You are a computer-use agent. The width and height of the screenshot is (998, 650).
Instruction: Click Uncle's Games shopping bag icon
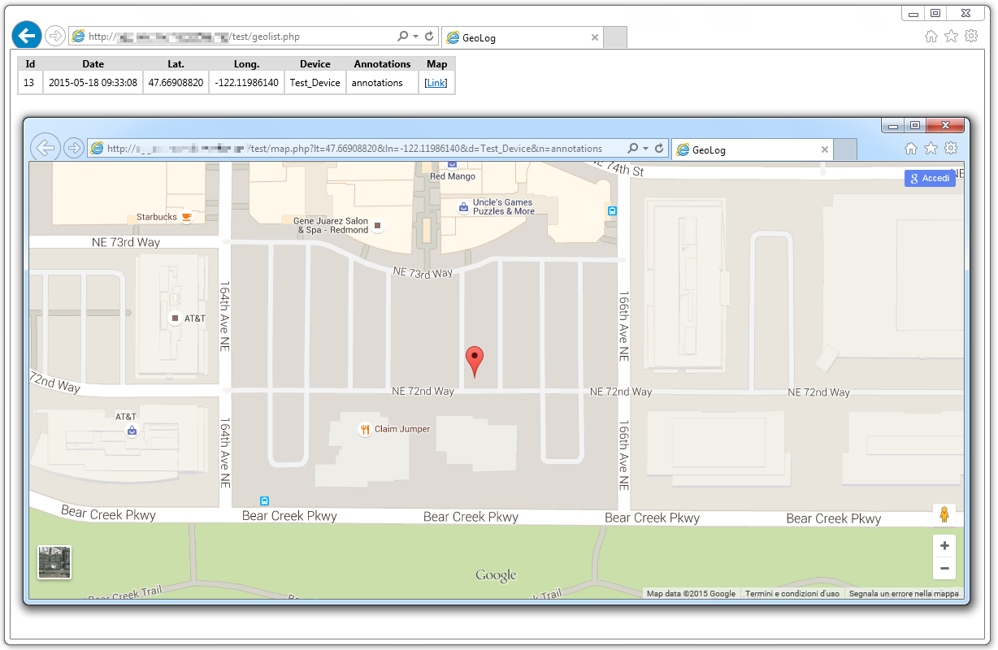[463, 207]
